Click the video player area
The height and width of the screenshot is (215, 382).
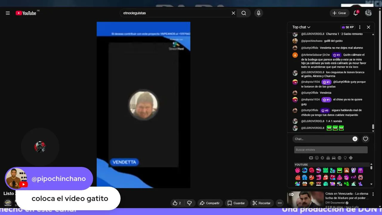coord(143,105)
